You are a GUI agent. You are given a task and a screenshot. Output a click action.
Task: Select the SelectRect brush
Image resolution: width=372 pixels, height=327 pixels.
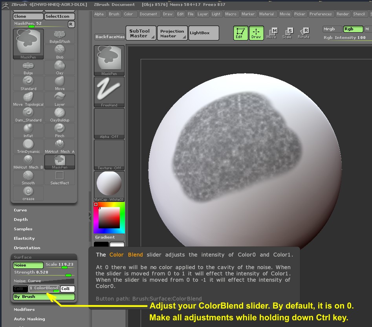[60, 178]
